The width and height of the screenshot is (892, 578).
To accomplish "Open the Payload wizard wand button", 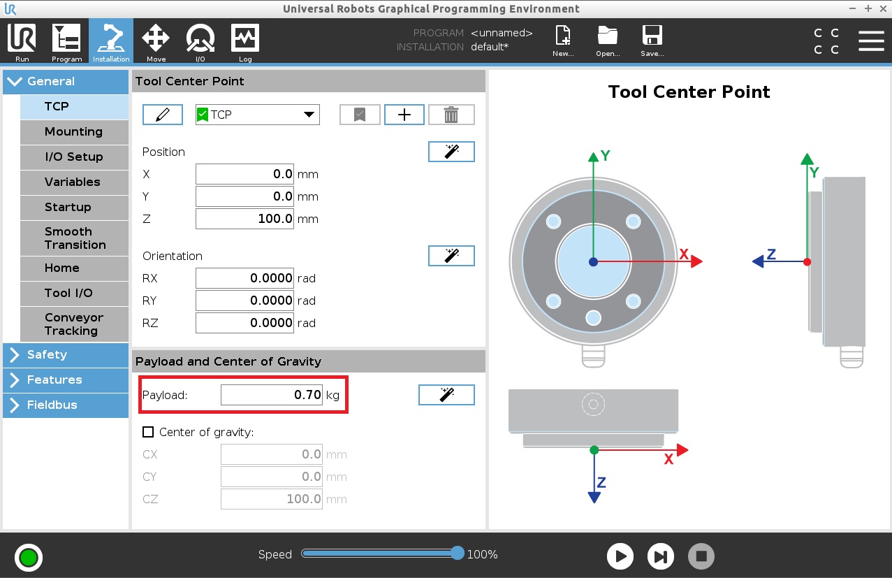I will [x=446, y=395].
